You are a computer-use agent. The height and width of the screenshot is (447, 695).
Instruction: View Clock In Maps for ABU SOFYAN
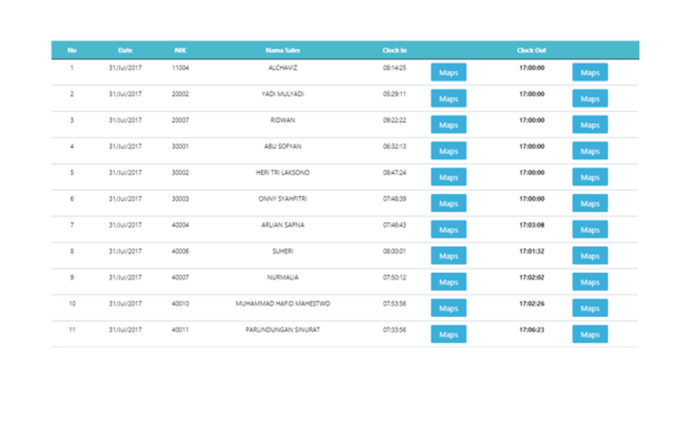coord(448,151)
